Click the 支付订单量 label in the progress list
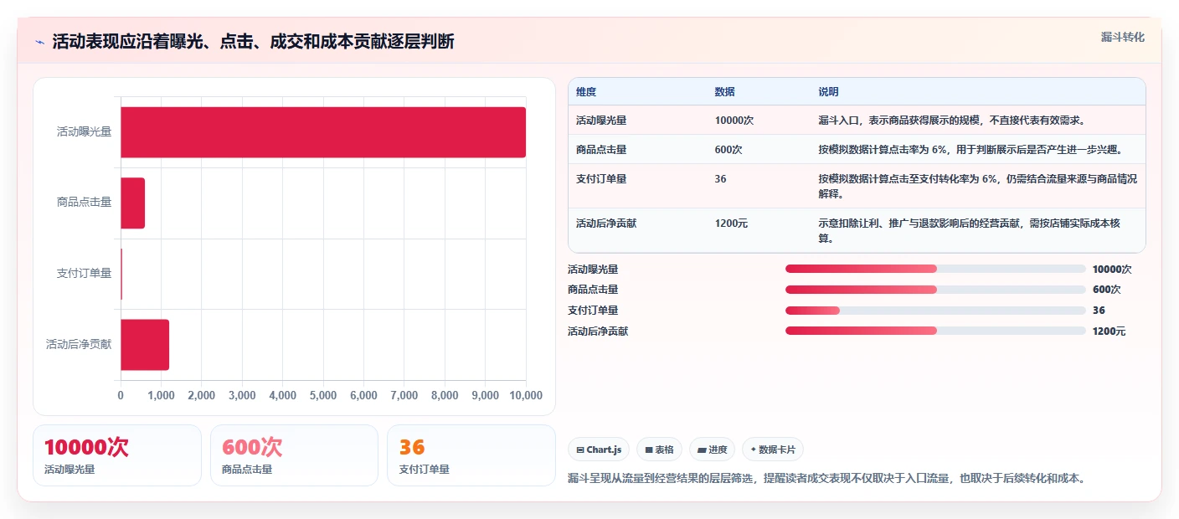This screenshot has width=1179, height=519. (x=593, y=311)
